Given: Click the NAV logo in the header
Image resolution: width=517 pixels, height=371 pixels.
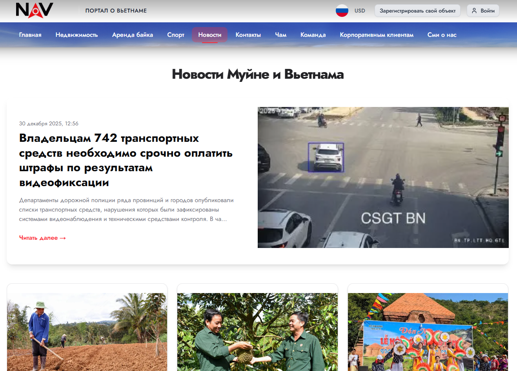Looking at the screenshot, I should [35, 11].
